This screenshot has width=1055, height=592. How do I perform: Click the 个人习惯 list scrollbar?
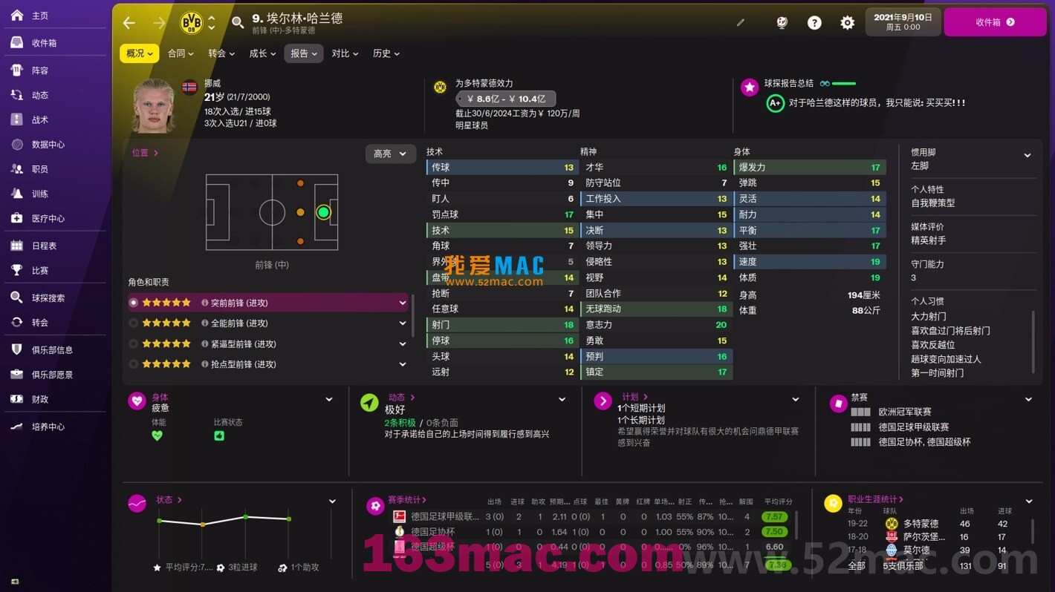point(1033,341)
